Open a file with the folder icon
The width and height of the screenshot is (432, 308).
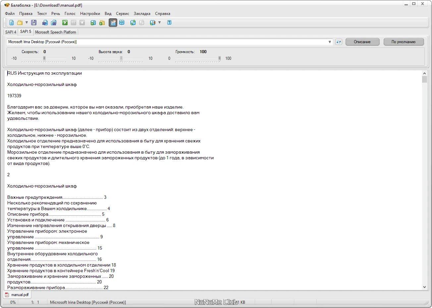click(20, 23)
